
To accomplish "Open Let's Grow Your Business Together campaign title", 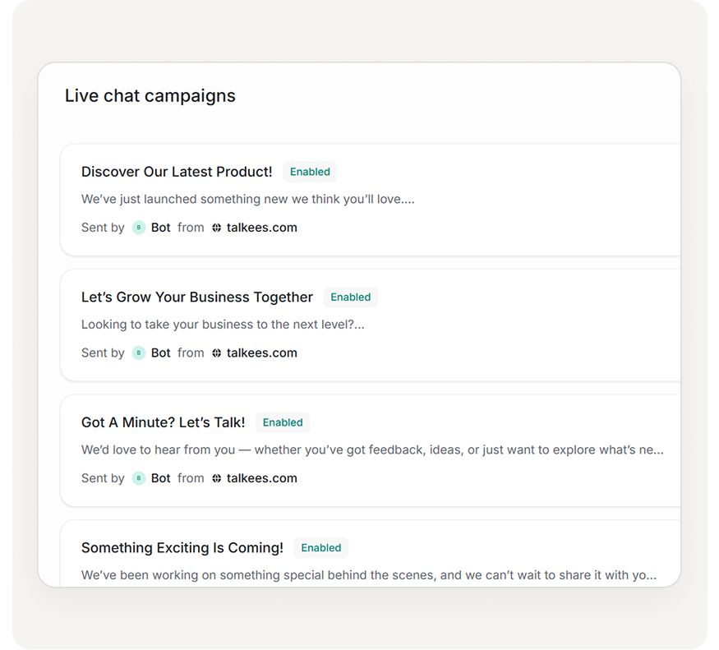I will click(197, 297).
